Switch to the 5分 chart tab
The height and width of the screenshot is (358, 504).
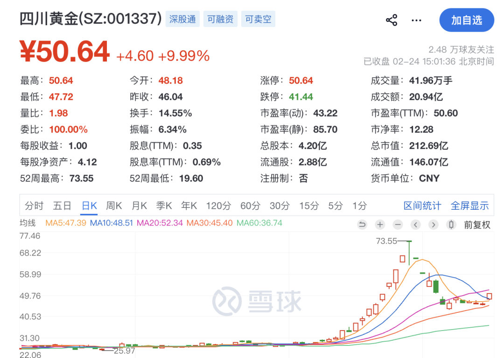click(336, 206)
